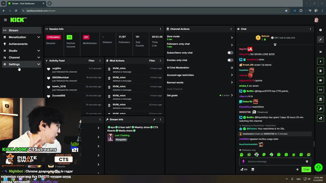Click the right sidebar broadcast signal icon
Image resolution: width=326 pixels, height=183 pixels.
tap(320, 90)
